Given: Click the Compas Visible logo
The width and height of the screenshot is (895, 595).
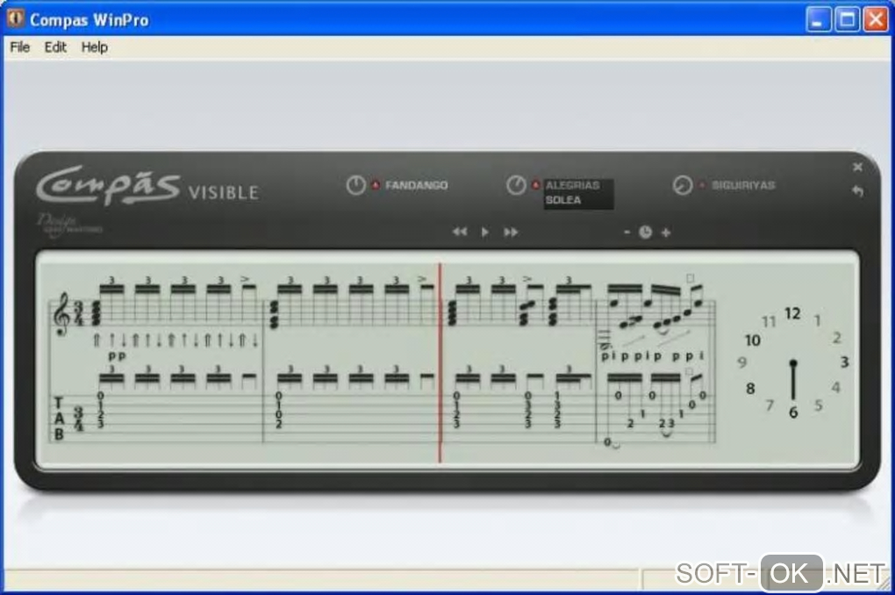Looking at the screenshot, I should click(x=147, y=186).
